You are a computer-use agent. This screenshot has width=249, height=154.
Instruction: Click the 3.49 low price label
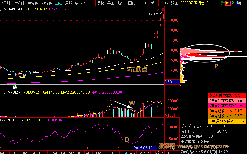pos(23,76)
